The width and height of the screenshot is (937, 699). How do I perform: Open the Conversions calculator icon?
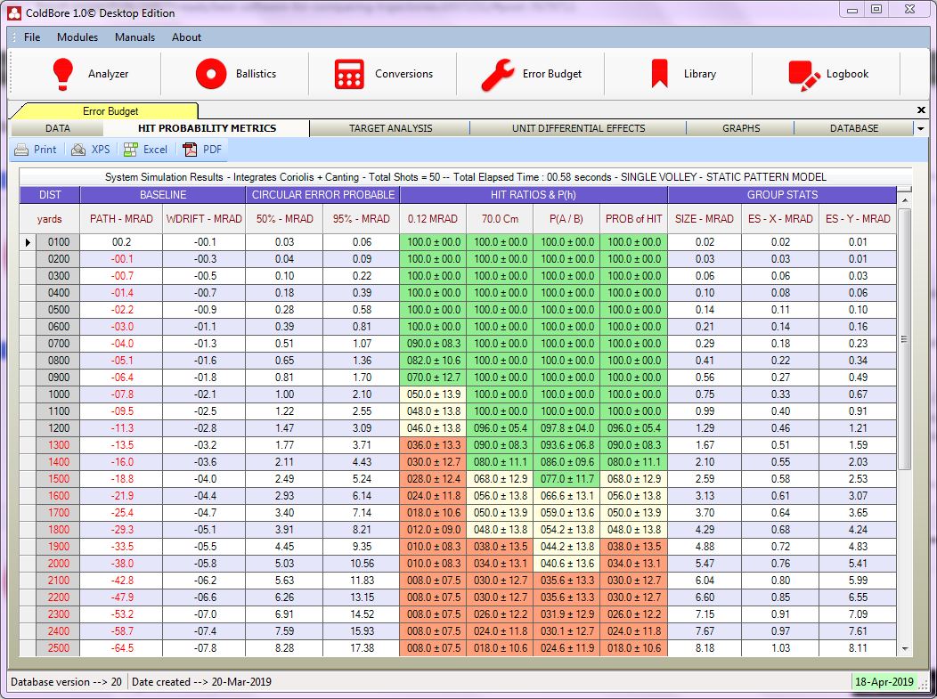pyautogui.click(x=349, y=74)
